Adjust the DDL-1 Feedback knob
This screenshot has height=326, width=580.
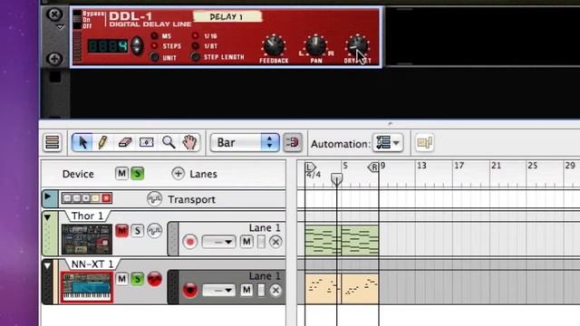[x=274, y=46]
